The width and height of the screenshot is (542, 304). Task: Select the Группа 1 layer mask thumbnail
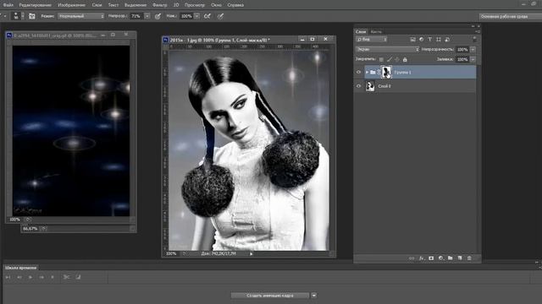click(386, 73)
